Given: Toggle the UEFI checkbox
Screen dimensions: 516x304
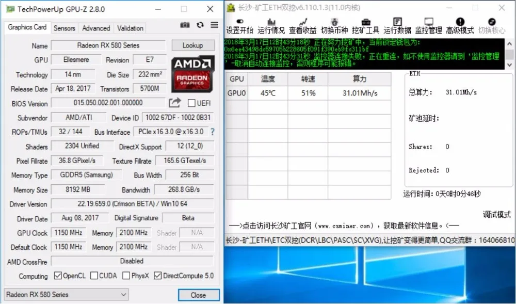Looking at the screenshot, I should pos(191,103).
